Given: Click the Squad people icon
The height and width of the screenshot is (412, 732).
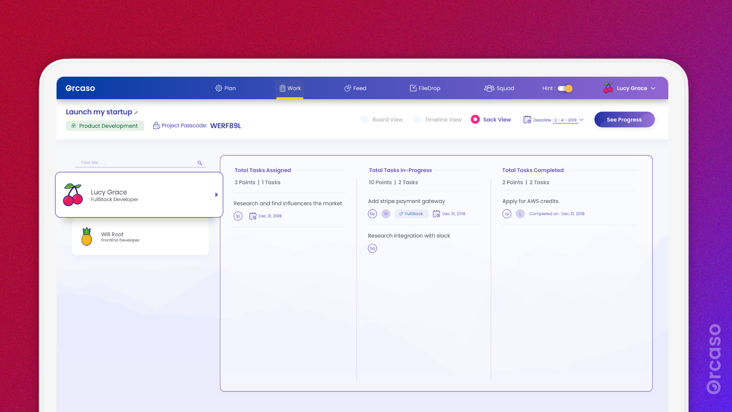Looking at the screenshot, I should tap(489, 88).
